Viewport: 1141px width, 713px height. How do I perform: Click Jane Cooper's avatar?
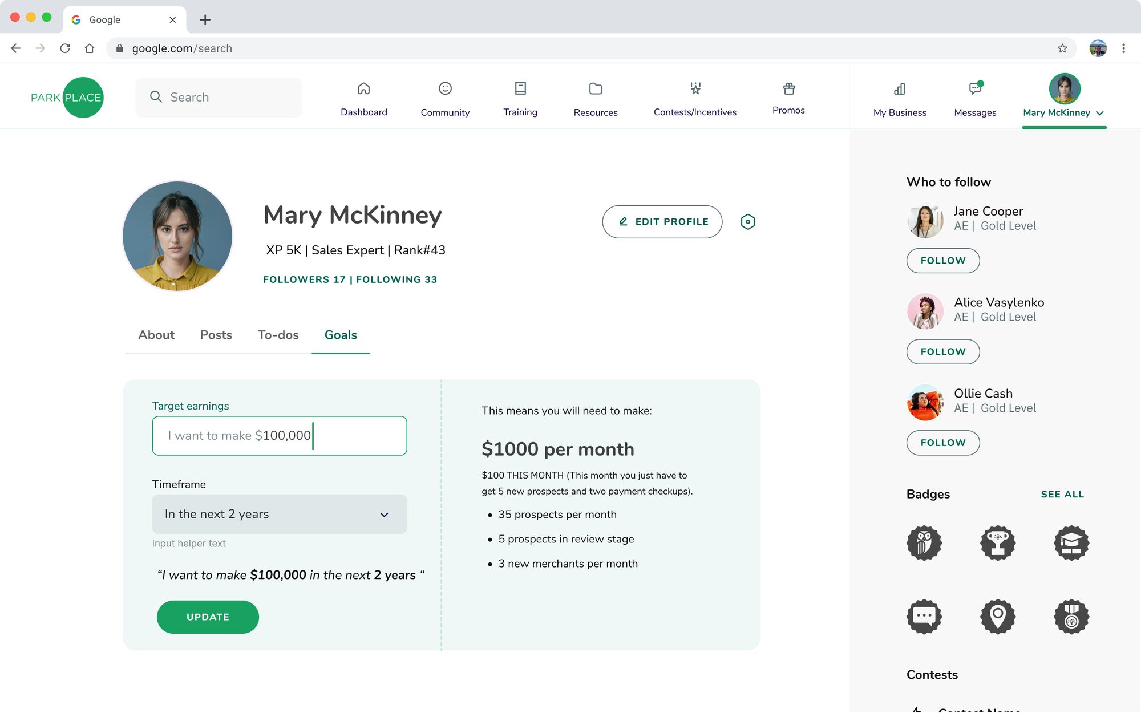pos(925,220)
